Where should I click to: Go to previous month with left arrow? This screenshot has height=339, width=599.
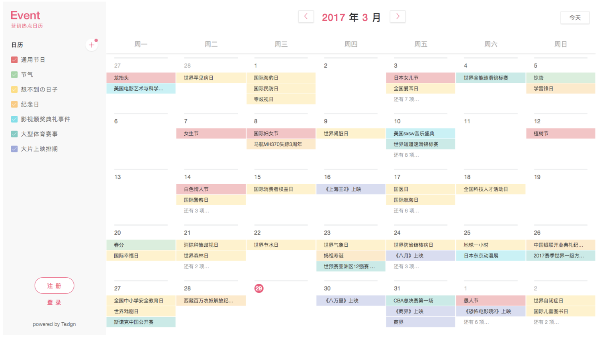point(306,17)
